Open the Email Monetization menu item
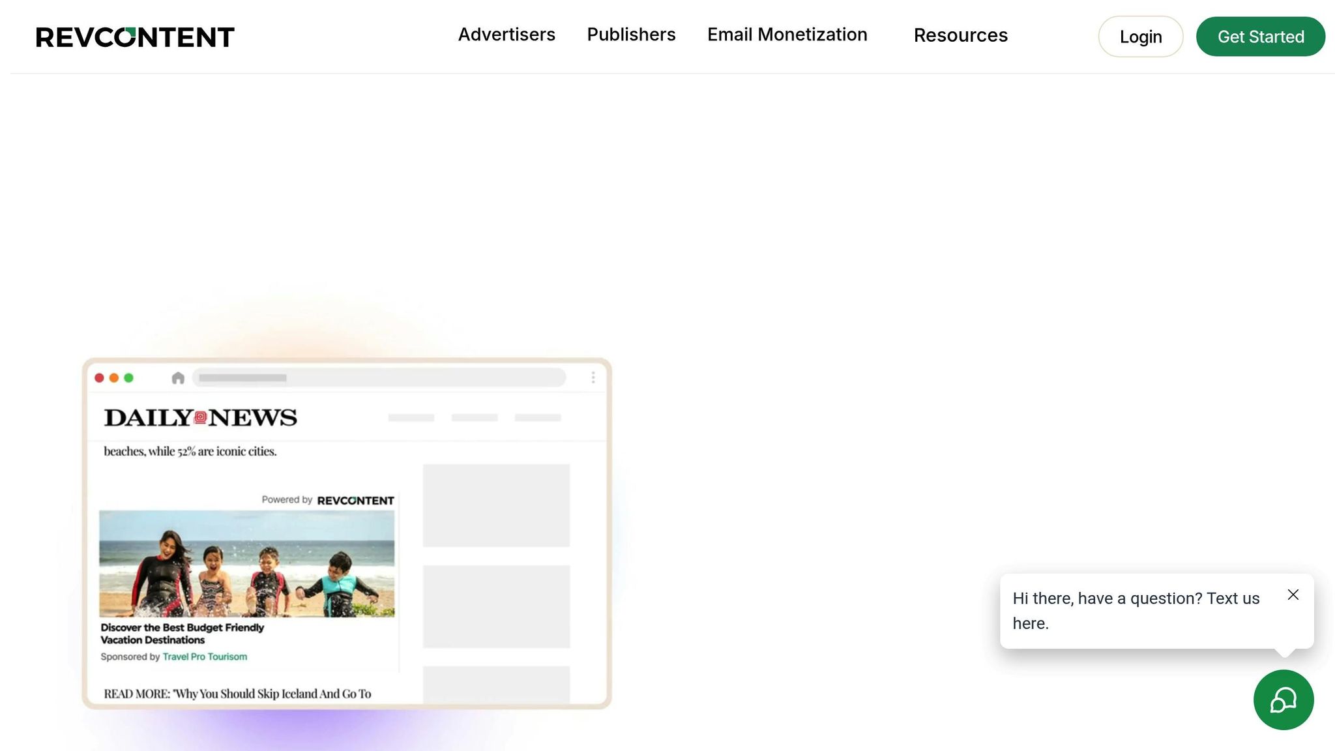1335x751 pixels. click(x=787, y=35)
